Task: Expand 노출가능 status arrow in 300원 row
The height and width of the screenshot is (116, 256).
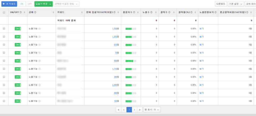Action: (x=39, y=77)
